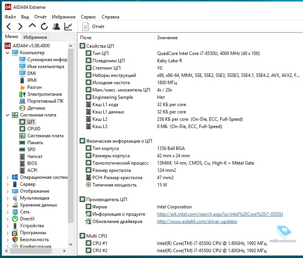Image resolution: width=303 pixels, height=258 pixels.
Task: Open the Файл menu
Action: coord(10,17)
